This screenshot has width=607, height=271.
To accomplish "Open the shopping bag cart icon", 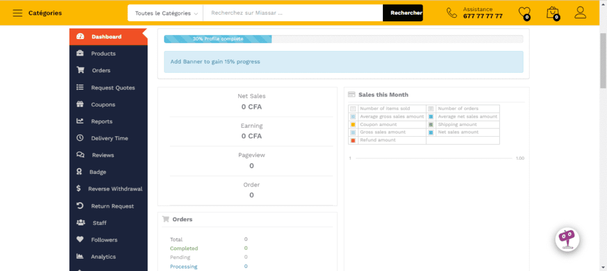I will (552, 12).
